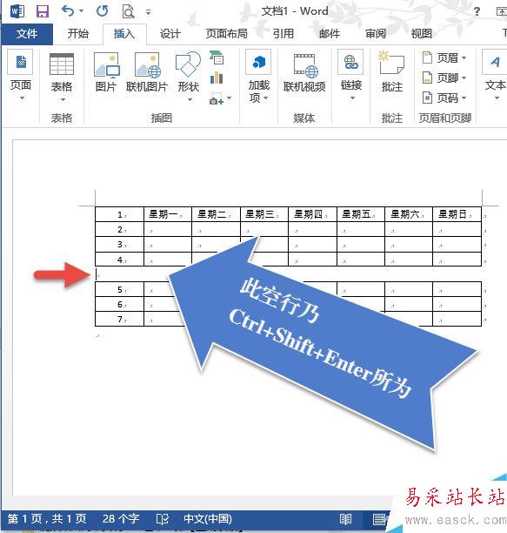The image size is (507, 533).
Task: Open the 页脚 footer dropdown
Action: pyautogui.click(x=444, y=78)
